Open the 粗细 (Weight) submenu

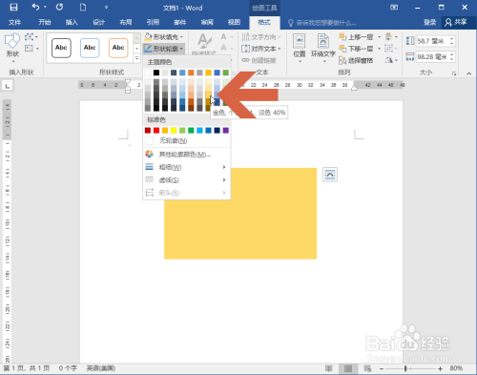coord(187,167)
